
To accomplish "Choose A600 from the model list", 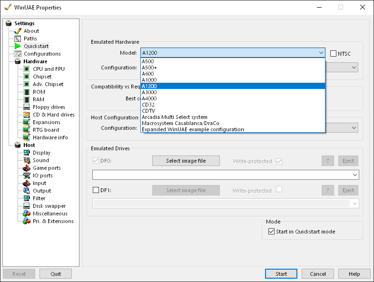I will 233,74.
